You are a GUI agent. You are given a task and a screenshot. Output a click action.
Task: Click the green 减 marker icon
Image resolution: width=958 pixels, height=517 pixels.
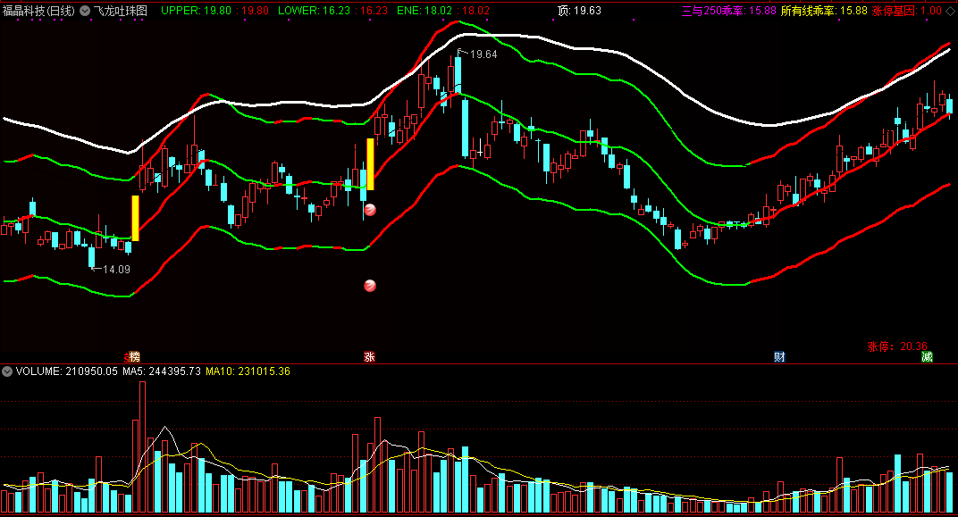(x=927, y=357)
